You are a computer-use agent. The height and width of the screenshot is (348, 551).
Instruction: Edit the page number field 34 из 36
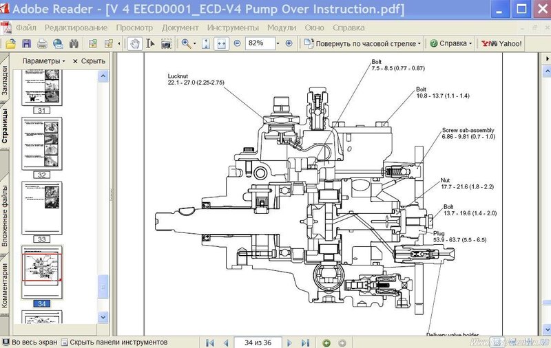click(258, 342)
